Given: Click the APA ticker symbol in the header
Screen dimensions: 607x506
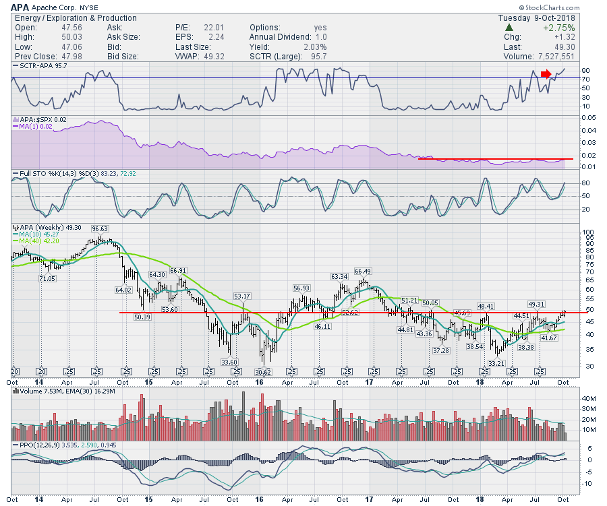Looking at the screenshot, I should (x=20, y=7).
